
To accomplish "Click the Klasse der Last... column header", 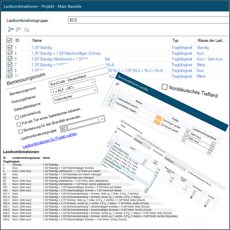I will 211,40.
